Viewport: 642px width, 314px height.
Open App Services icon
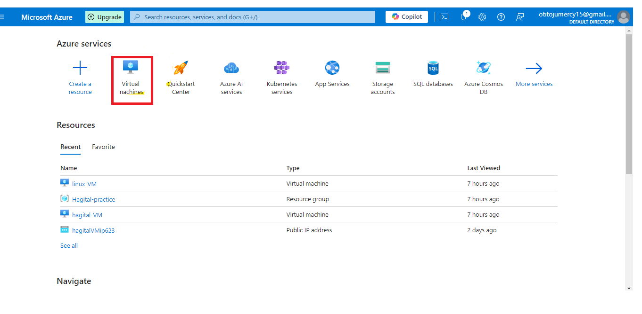(332, 68)
